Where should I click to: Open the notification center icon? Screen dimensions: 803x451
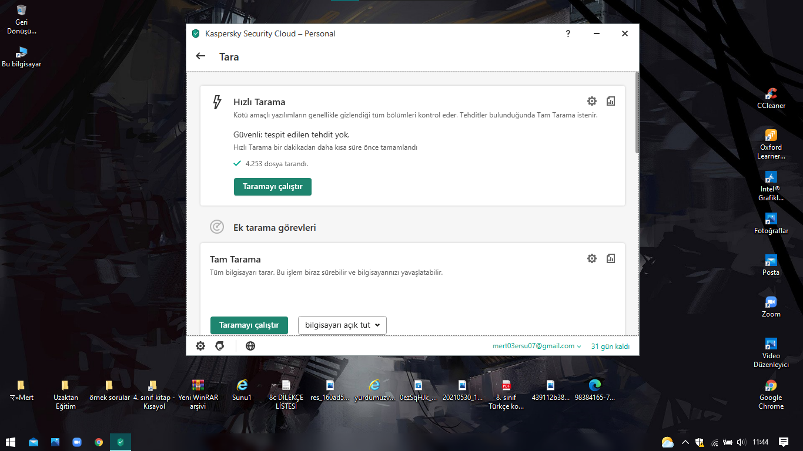click(784, 442)
